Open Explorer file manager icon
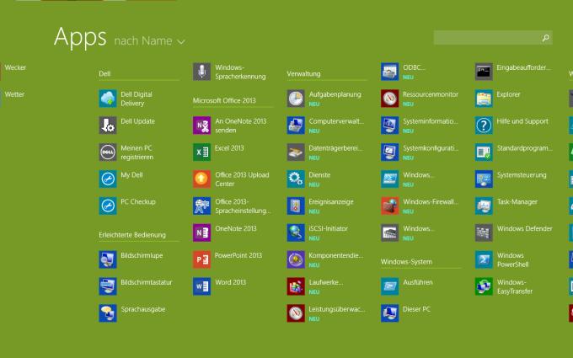 click(484, 99)
